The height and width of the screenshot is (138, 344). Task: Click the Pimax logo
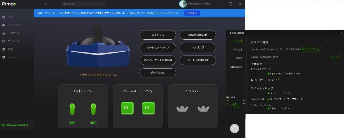pyautogui.click(x=9, y=4)
